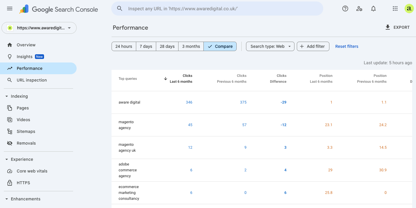Click the Videos play icon
The width and height of the screenshot is (416, 208).
(x=10, y=120)
